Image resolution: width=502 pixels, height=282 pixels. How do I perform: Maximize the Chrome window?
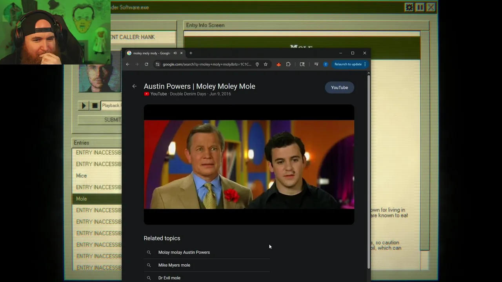coord(353,53)
